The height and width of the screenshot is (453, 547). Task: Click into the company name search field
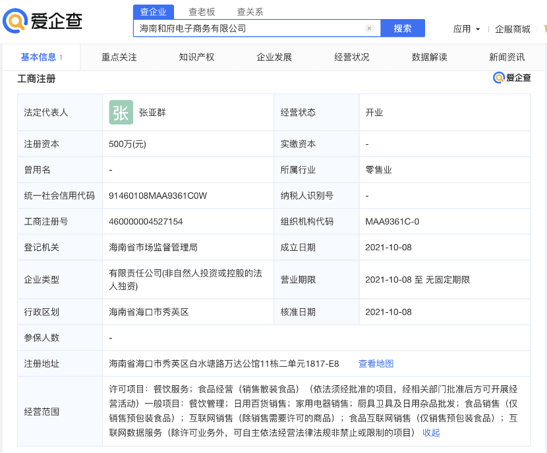[x=250, y=28]
